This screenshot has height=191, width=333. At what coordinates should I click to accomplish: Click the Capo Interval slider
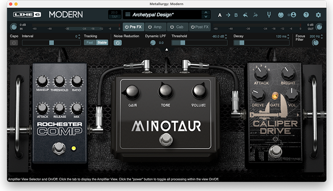pyautogui.click(x=51, y=43)
